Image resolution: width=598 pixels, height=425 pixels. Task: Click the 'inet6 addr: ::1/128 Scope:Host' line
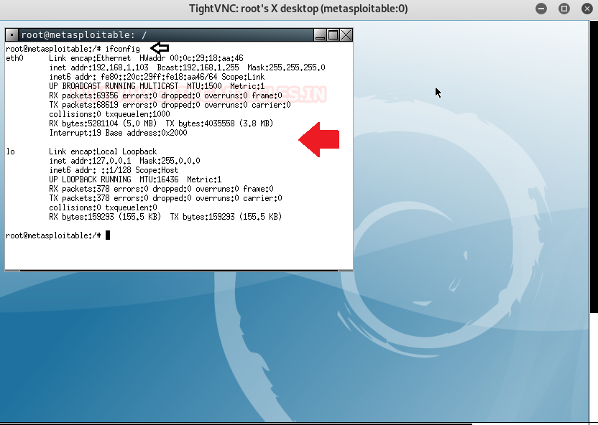point(114,170)
